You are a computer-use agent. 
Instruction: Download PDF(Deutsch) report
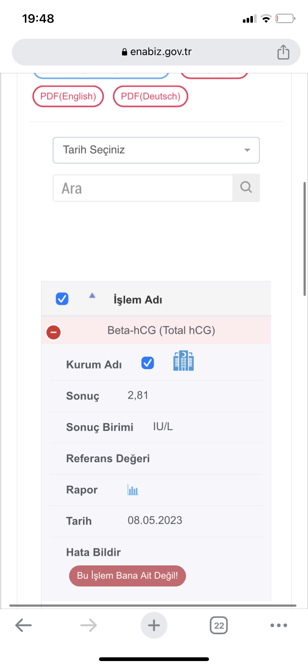coord(151,96)
